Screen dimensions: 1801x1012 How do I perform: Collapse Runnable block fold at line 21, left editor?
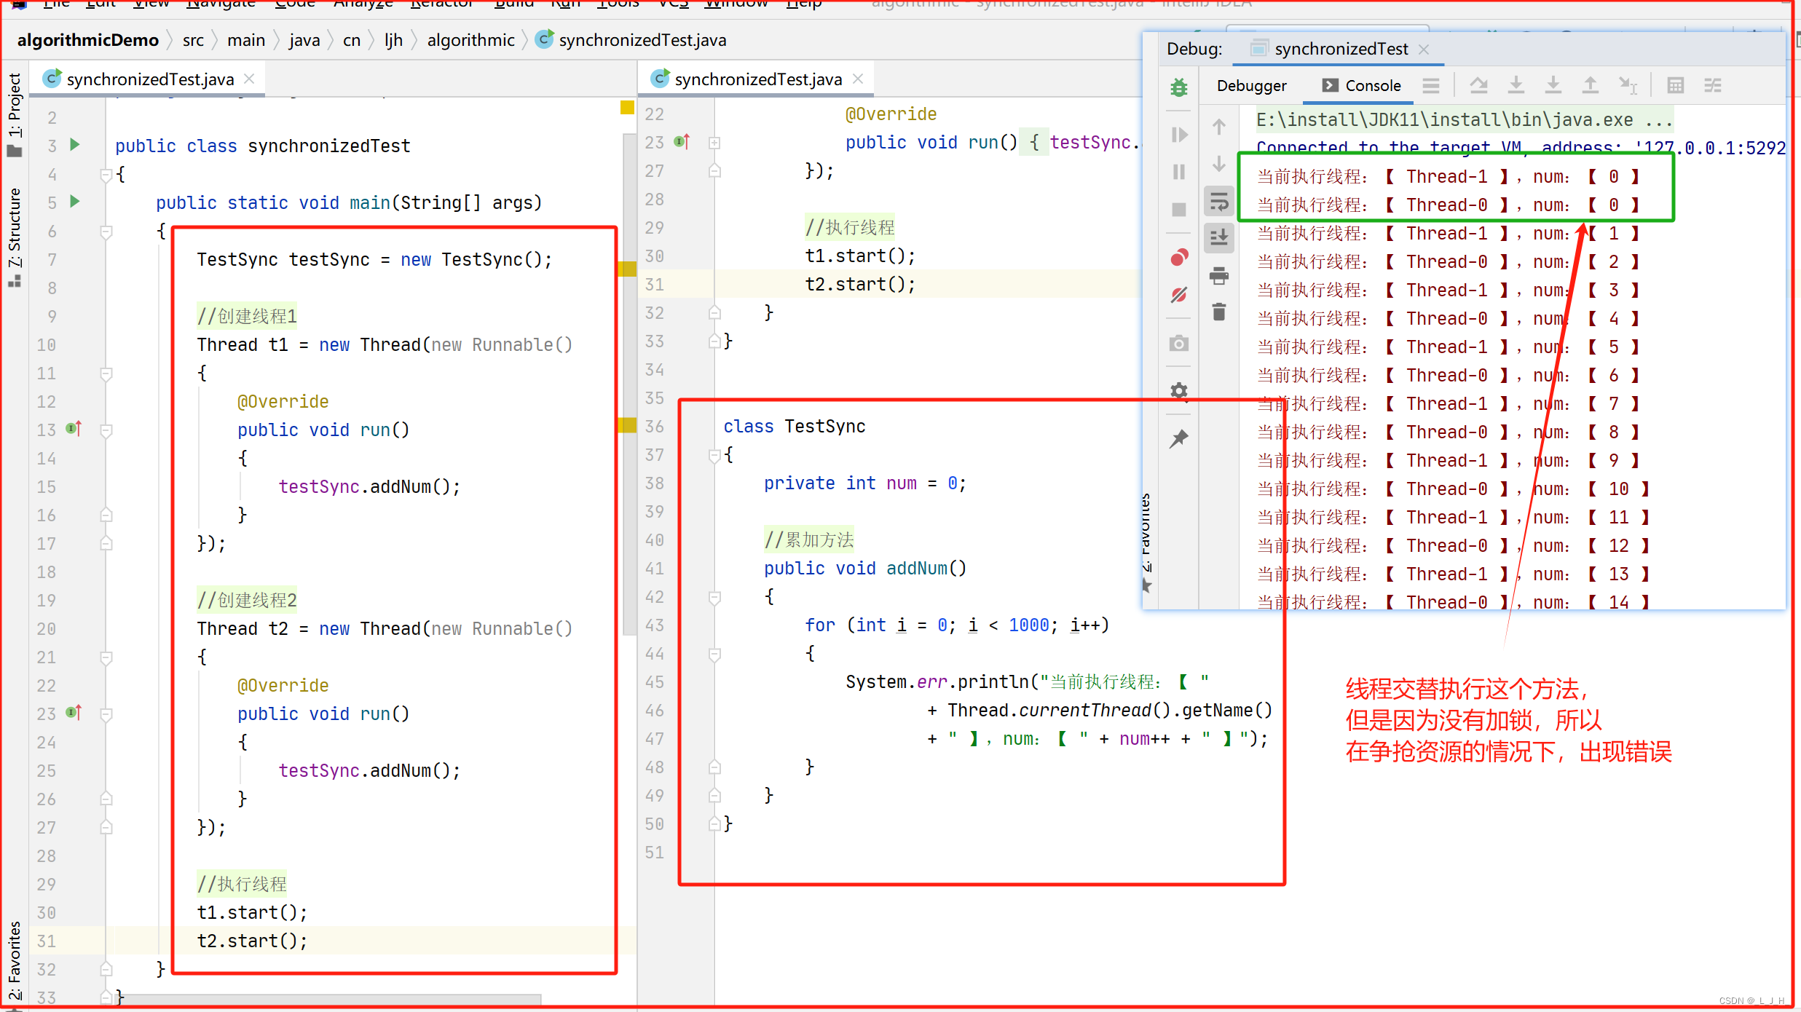pos(106,657)
